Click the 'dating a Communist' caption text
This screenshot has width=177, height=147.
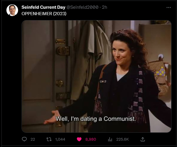click(x=108, y=119)
